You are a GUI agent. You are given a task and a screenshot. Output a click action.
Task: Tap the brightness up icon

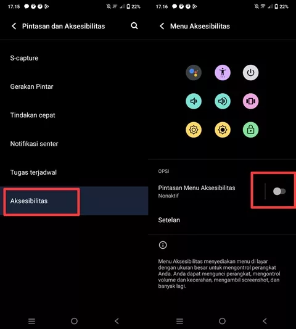223,130
